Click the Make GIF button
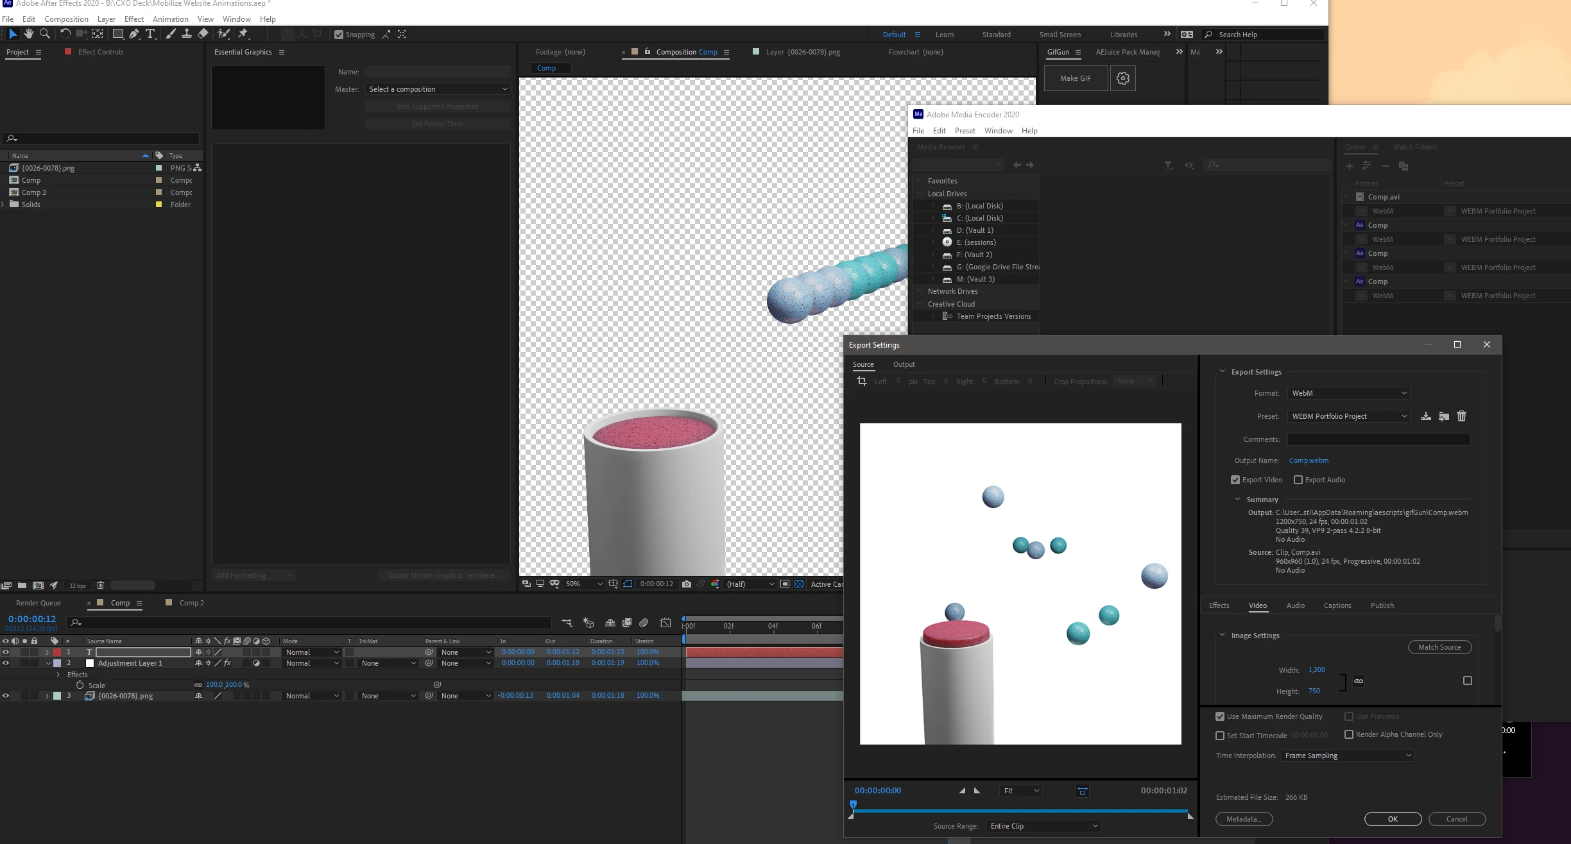Image resolution: width=1571 pixels, height=844 pixels. click(x=1075, y=78)
